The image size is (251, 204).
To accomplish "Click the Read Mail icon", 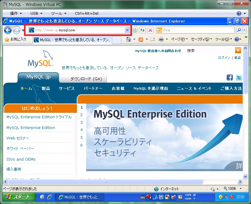I will click(153, 39).
